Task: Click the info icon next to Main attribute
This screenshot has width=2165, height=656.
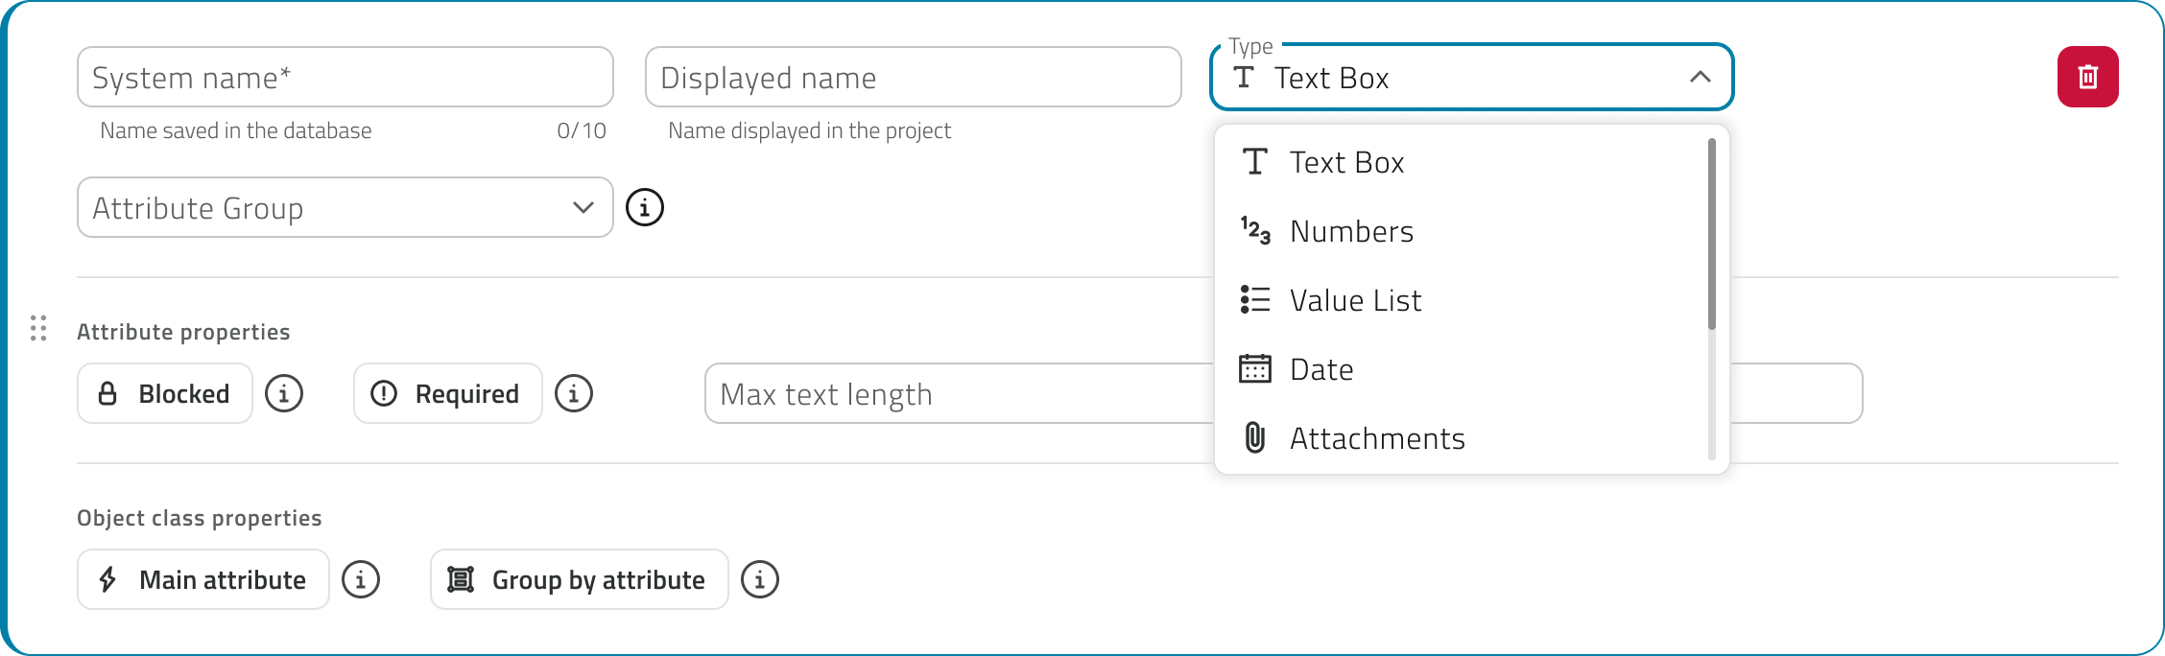Action: (361, 579)
